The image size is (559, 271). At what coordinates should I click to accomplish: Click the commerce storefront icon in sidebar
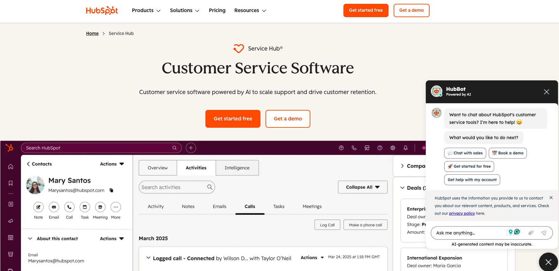click(x=10, y=254)
